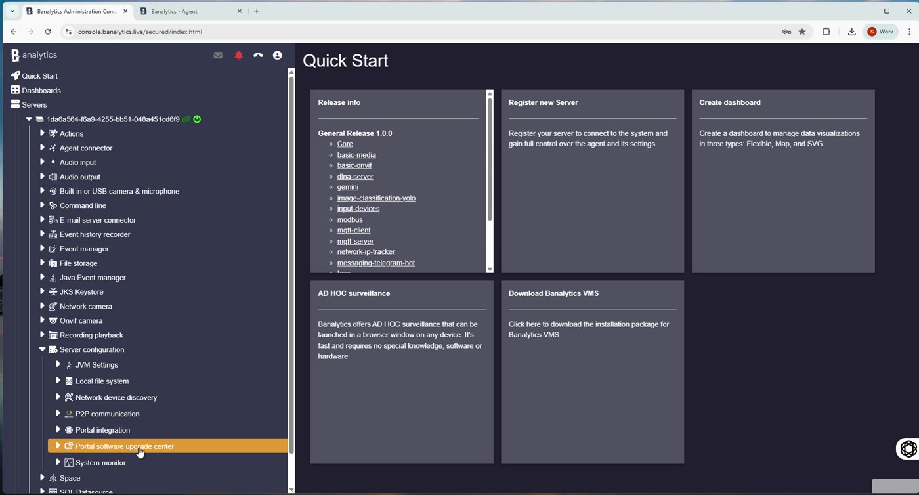Select the Banalytics Administration Console tab
This screenshot has height=495, width=919.
click(x=76, y=11)
